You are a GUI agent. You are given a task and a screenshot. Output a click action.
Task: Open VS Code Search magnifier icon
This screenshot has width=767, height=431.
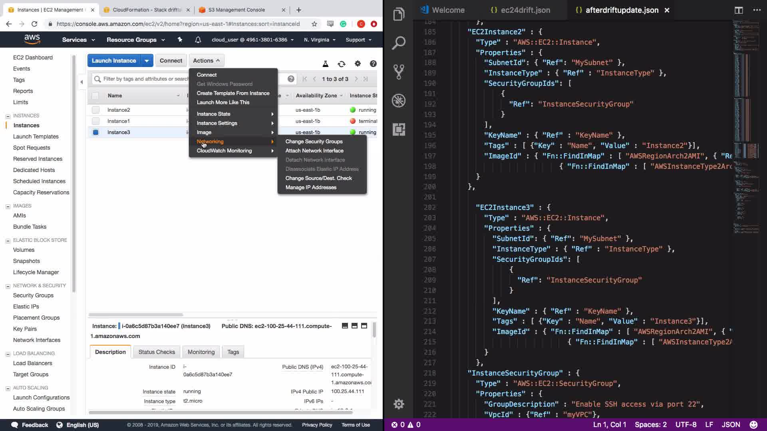coord(399,43)
